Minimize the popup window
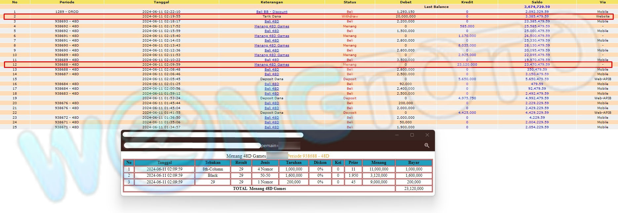Viewport: 618px width, 213px height. (397, 135)
